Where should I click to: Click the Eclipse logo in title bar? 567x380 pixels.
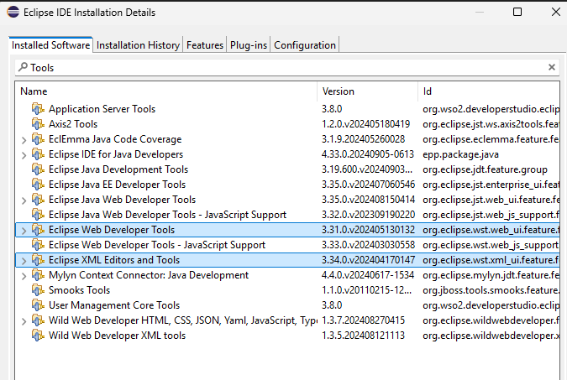[13, 12]
